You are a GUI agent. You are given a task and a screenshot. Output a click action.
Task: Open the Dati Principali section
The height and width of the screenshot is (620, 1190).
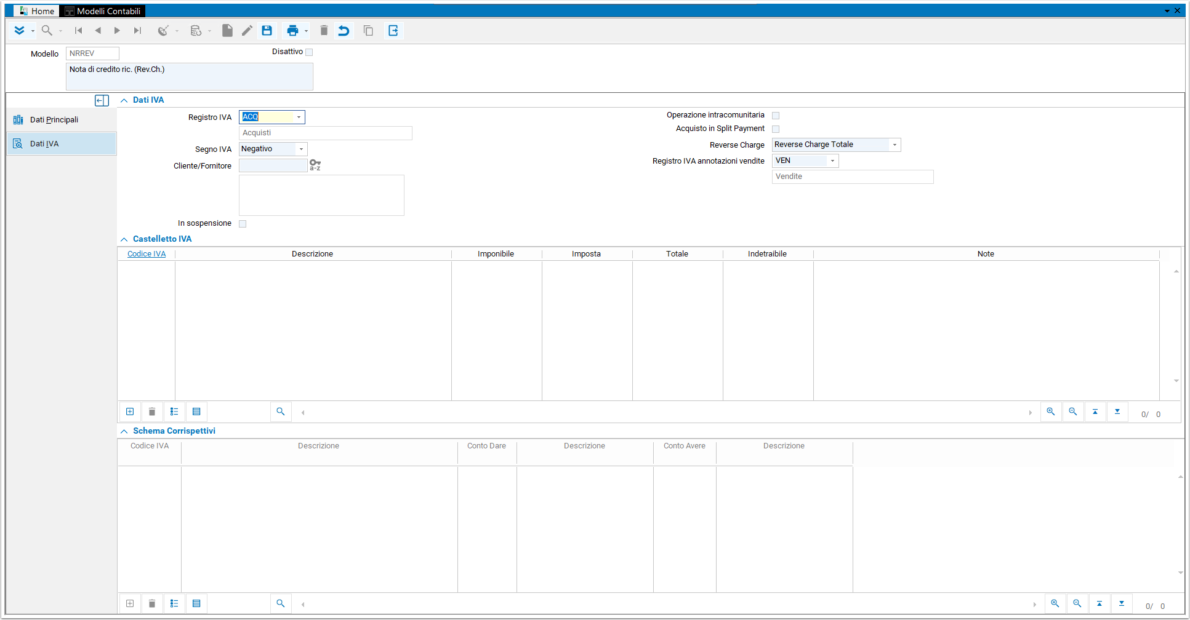(62, 120)
